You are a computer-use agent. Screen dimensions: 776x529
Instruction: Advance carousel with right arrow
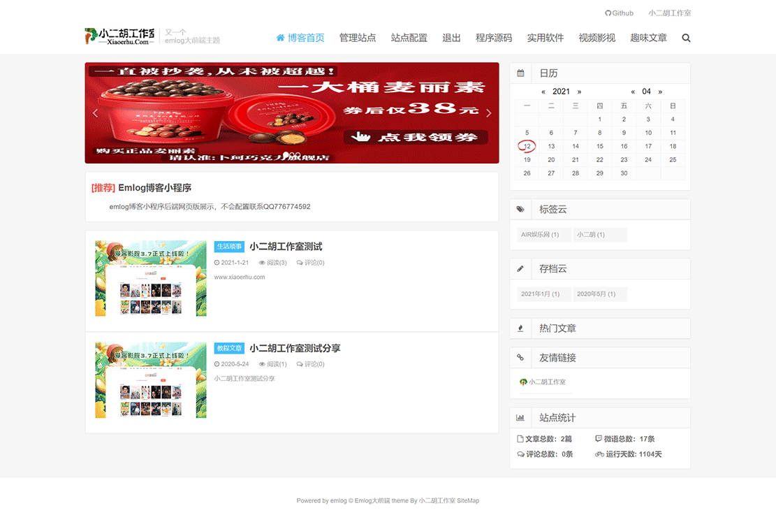pyautogui.click(x=488, y=113)
